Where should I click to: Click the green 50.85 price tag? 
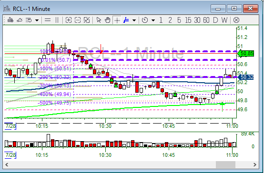[245, 53]
